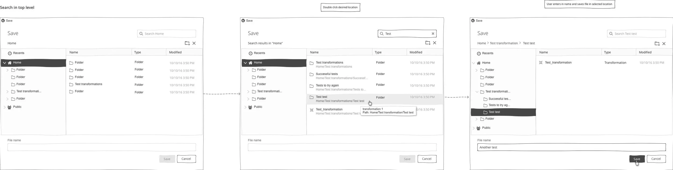
Task: Collapse Home chevron in Search Home dialog
Action: pyautogui.click(x=4, y=63)
